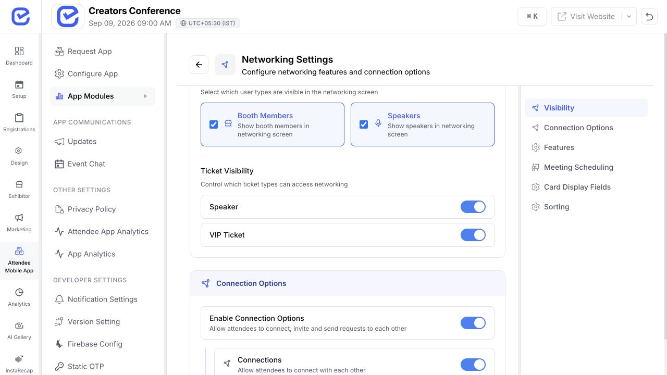Viewport: 667px width, 375px height.
Task: Jump to Card Display Fields section
Action: (586, 187)
